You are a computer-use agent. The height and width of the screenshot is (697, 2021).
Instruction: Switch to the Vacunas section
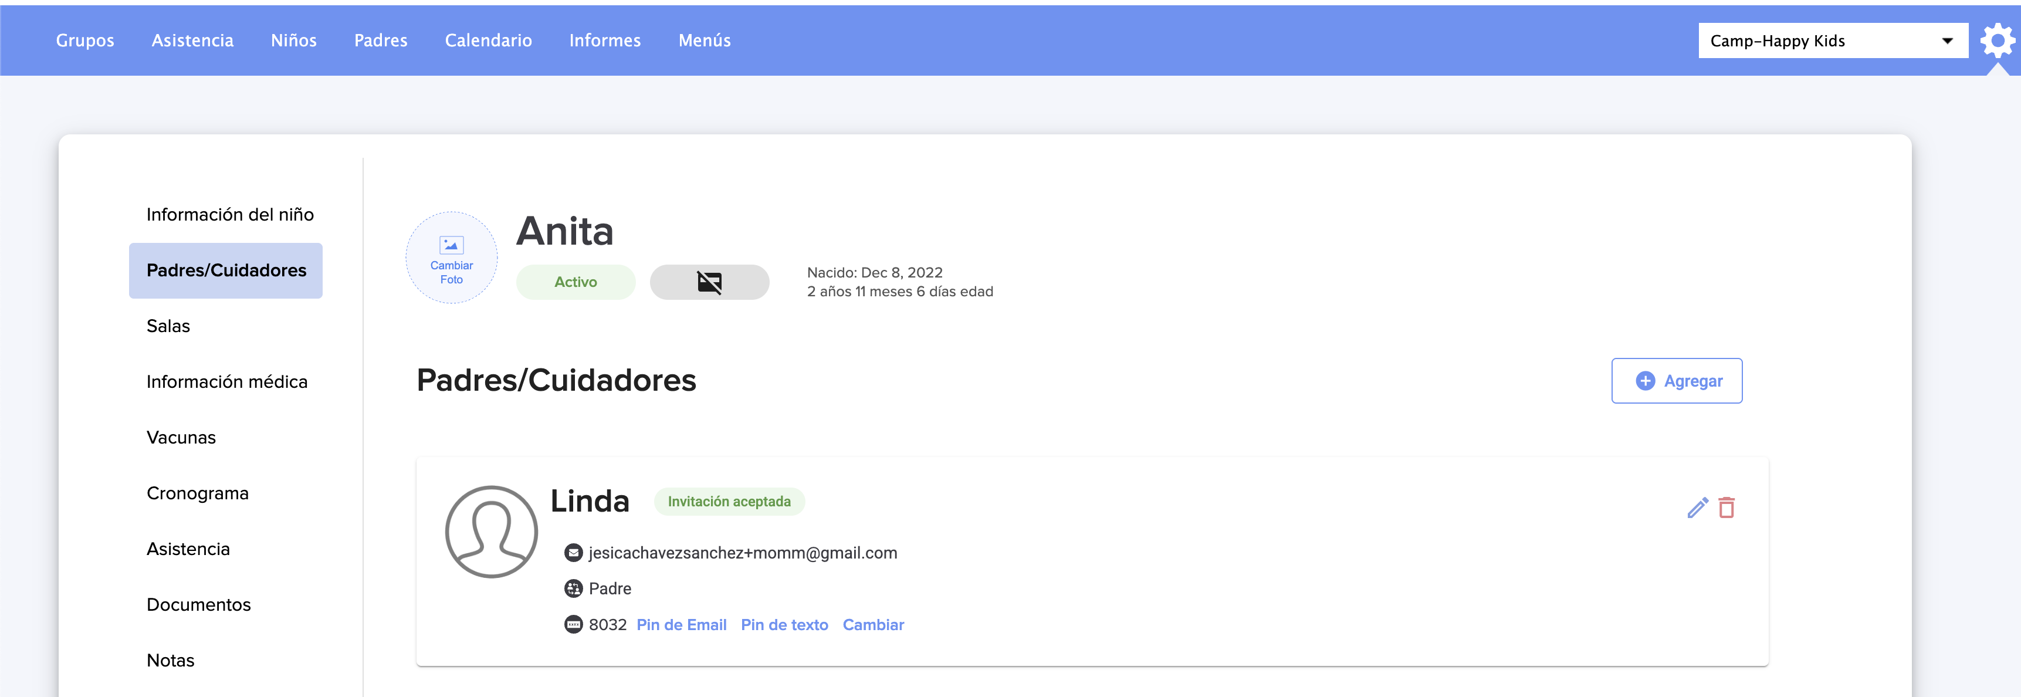pyautogui.click(x=181, y=437)
